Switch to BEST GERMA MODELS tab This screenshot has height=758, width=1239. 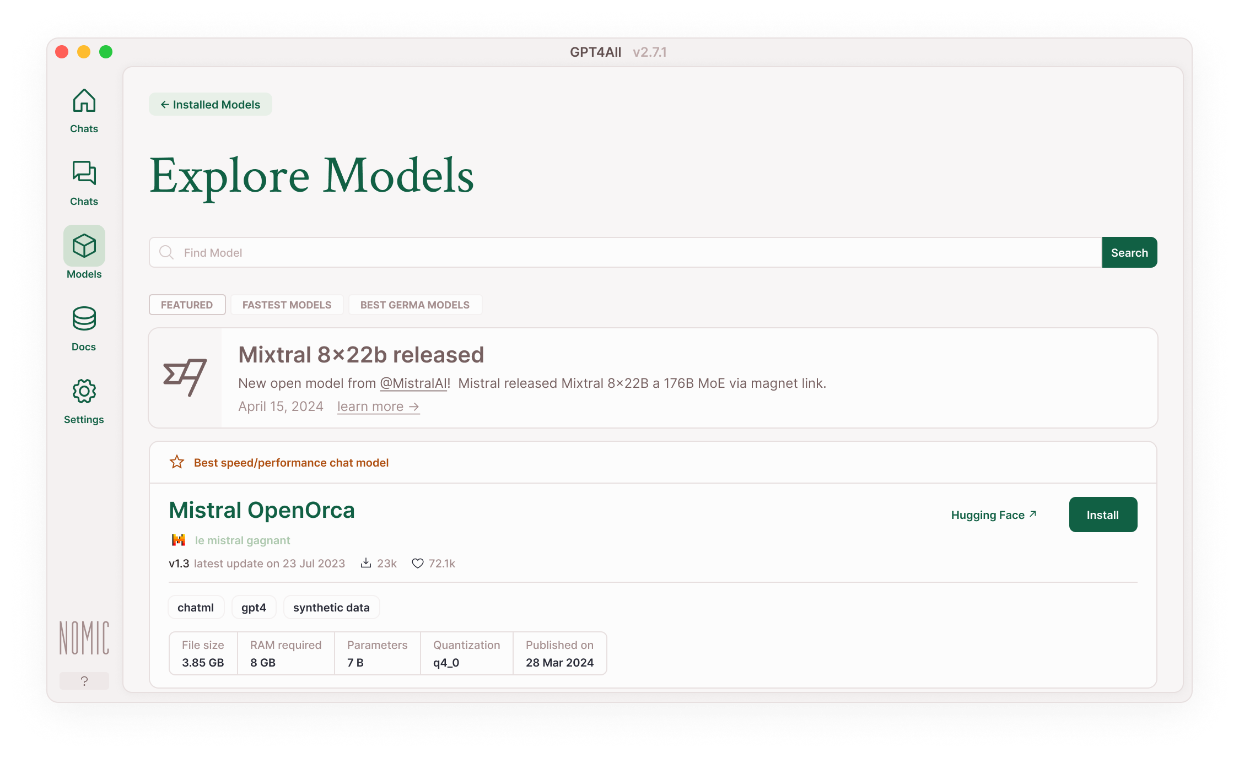coord(415,305)
